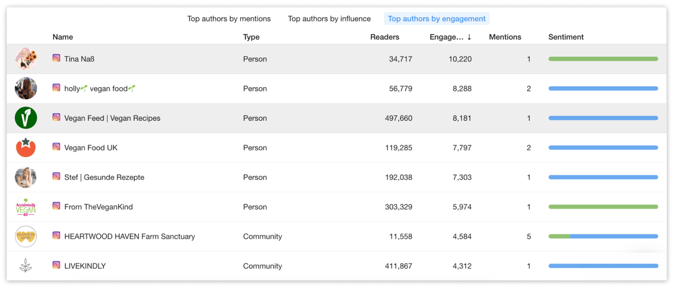Open Stef Gesunde Rezepte avatar photo
This screenshot has width=674, height=289.
(26, 177)
